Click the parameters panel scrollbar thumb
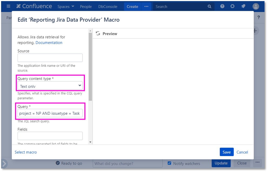268x172 pixels. 90,67
